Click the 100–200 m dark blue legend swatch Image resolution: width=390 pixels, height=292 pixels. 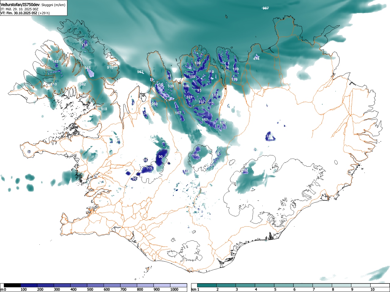click(29, 285)
